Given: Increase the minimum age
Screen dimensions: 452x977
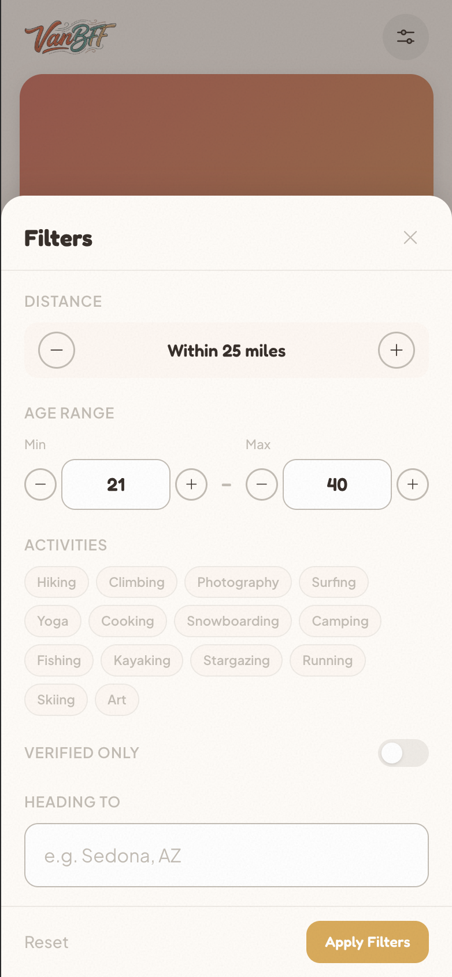Looking at the screenshot, I should [x=191, y=484].
